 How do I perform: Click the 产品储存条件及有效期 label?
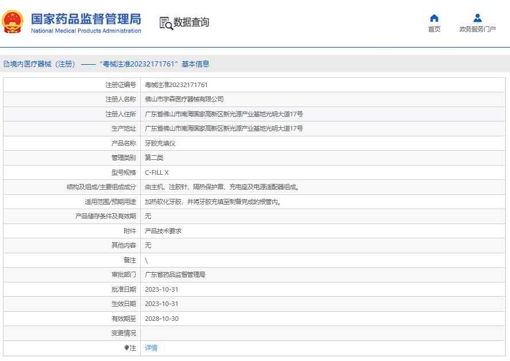[105, 216]
